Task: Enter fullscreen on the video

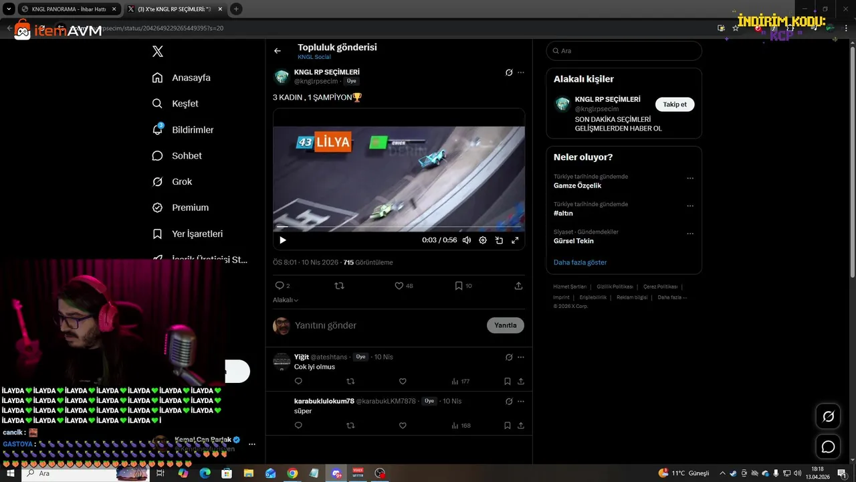Action: (x=515, y=240)
